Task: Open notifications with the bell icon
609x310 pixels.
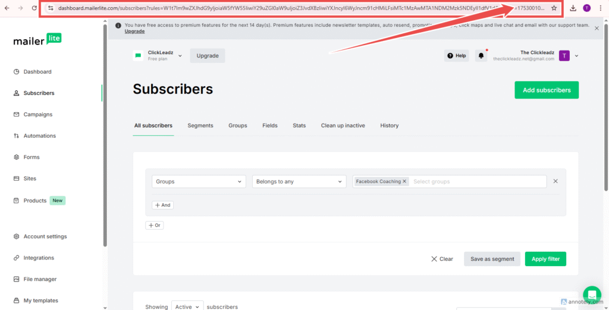Action: pyautogui.click(x=481, y=55)
